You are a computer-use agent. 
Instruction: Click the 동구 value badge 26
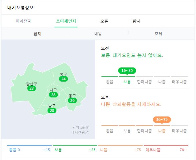coord(72,100)
